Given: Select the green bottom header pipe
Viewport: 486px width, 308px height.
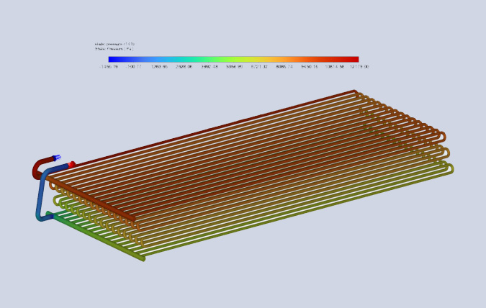Looking at the screenshot, I should tap(96, 236).
